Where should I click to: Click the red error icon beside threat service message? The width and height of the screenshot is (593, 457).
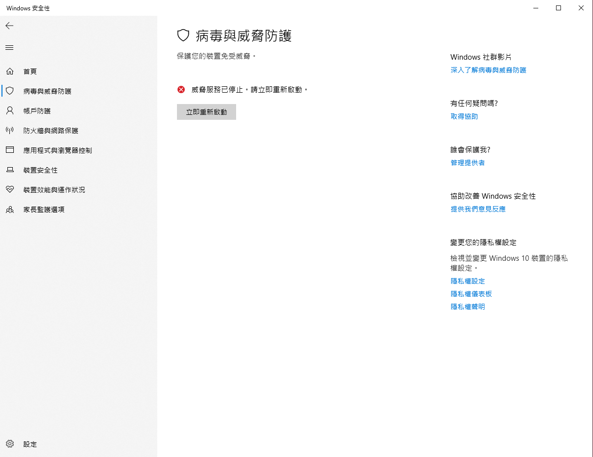click(x=181, y=90)
